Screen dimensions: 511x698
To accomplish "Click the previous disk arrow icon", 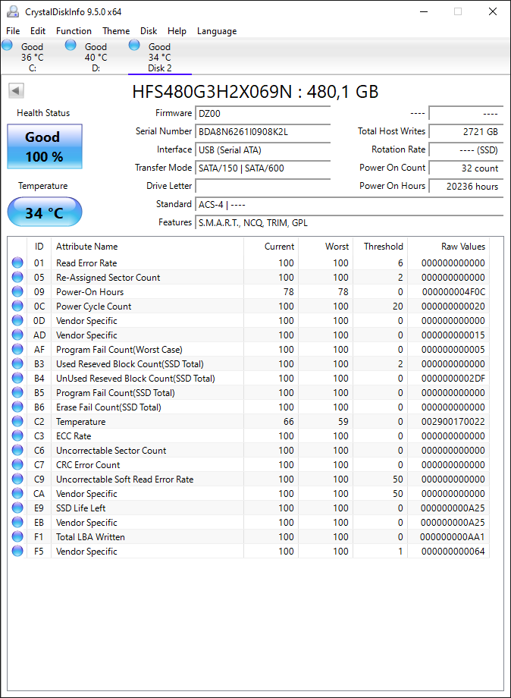I will (16, 91).
